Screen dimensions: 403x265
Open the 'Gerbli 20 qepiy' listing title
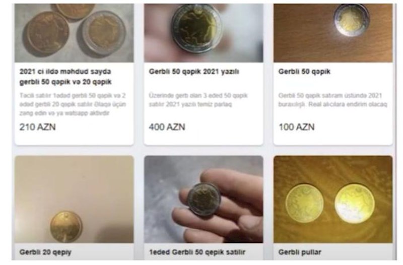45,252
